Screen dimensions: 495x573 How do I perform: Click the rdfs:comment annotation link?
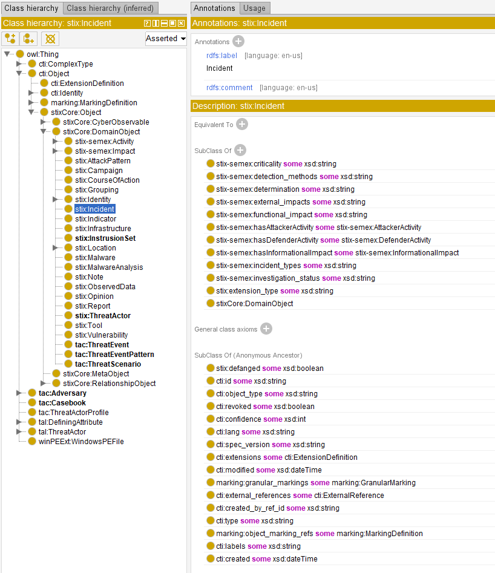click(229, 88)
